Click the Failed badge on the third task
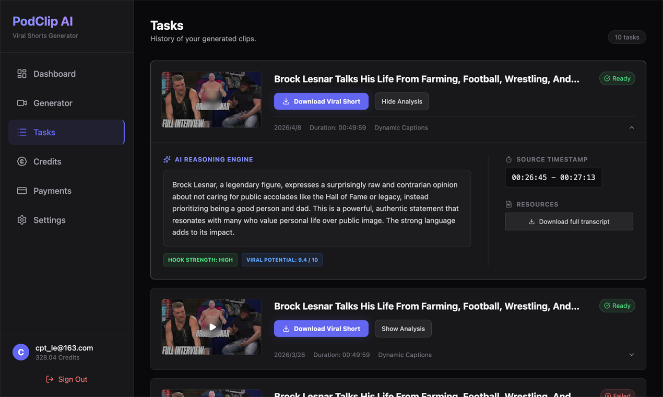 [x=617, y=393]
